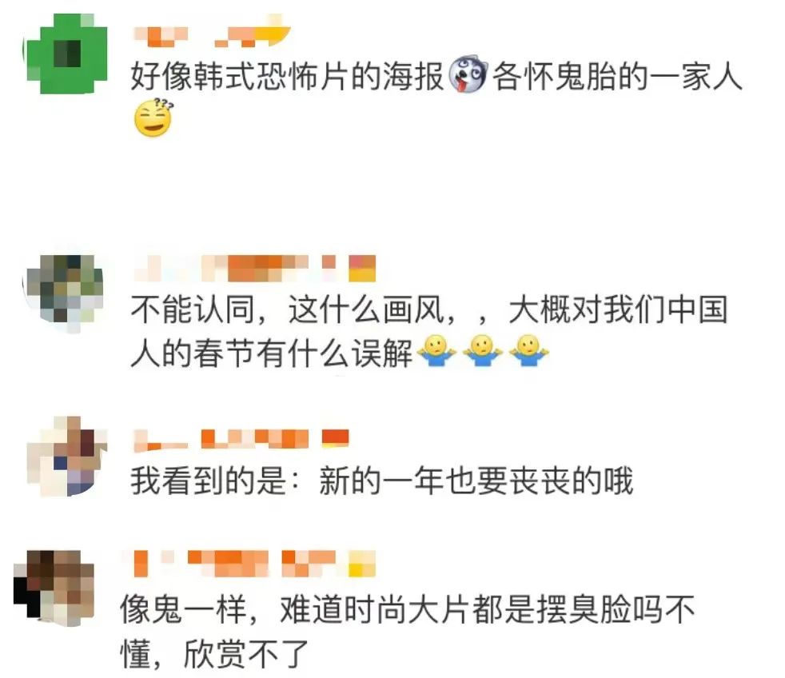Click the green pixelated avatar of first commenter
Viewport: 785px width, 678px height.
[65, 54]
